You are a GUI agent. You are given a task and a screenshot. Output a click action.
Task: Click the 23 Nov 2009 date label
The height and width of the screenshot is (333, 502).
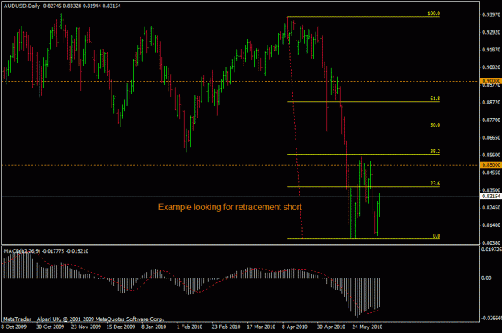86,327
